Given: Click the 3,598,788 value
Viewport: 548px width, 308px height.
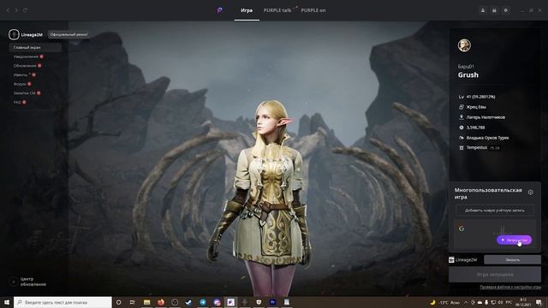Looking at the screenshot, I should pos(475,127).
